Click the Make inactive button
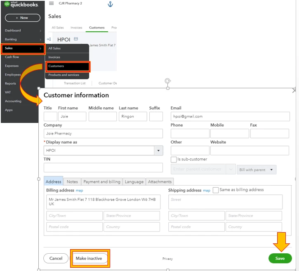The height and width of the screenshot is (271, 299). [x=89, y=258]
